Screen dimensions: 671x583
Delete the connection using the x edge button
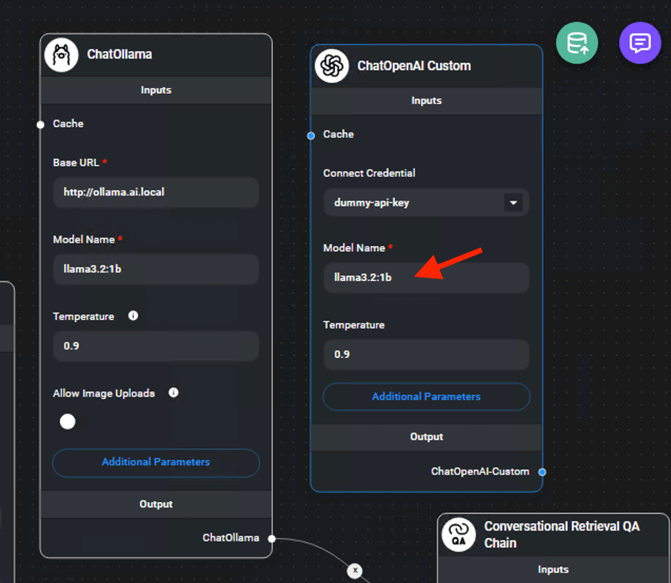tap(355, 570)
